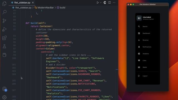Viewport: 178px width, 100px height.
Task: Open Run and Debug view
Action: tap(4, 29)
